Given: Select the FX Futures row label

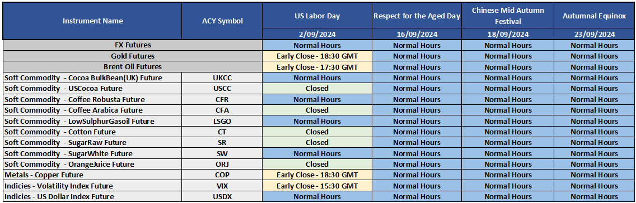Looking at the screenshot, I should [133, 45].
